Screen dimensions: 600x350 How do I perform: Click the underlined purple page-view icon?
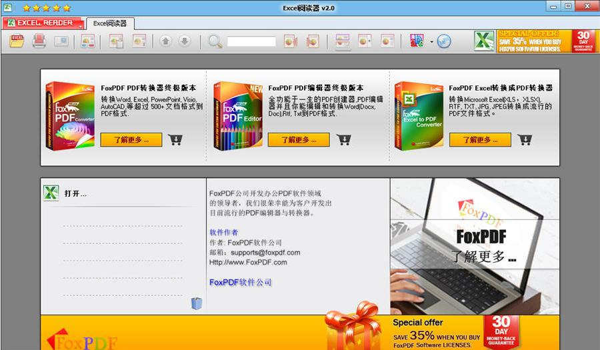pyautogui.click(x=343, y=41)
